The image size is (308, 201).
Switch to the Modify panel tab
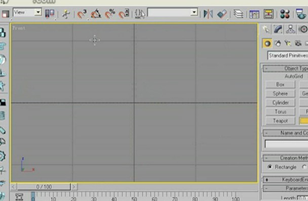278,29
